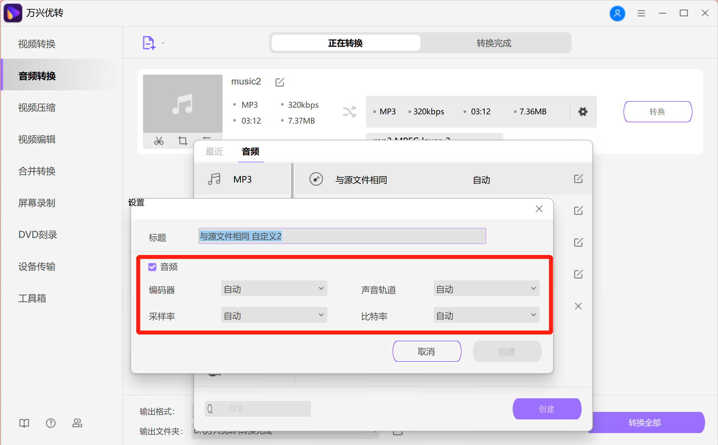Click the shuffle conversion arrows icon
The width and height of the screenshot is (718, 445).
pyautogui.click(x=349, y=112)
